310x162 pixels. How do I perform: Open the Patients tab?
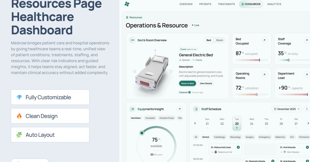click(205, 4)
